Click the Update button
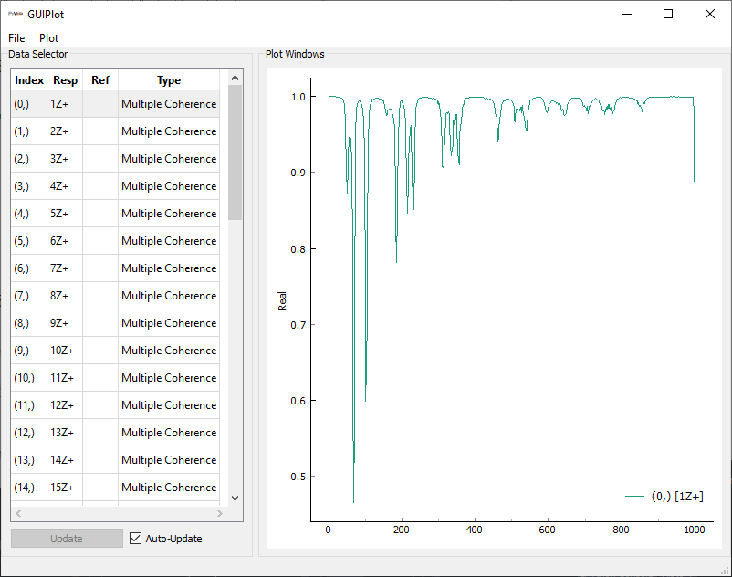 click(x=67, y=539)
